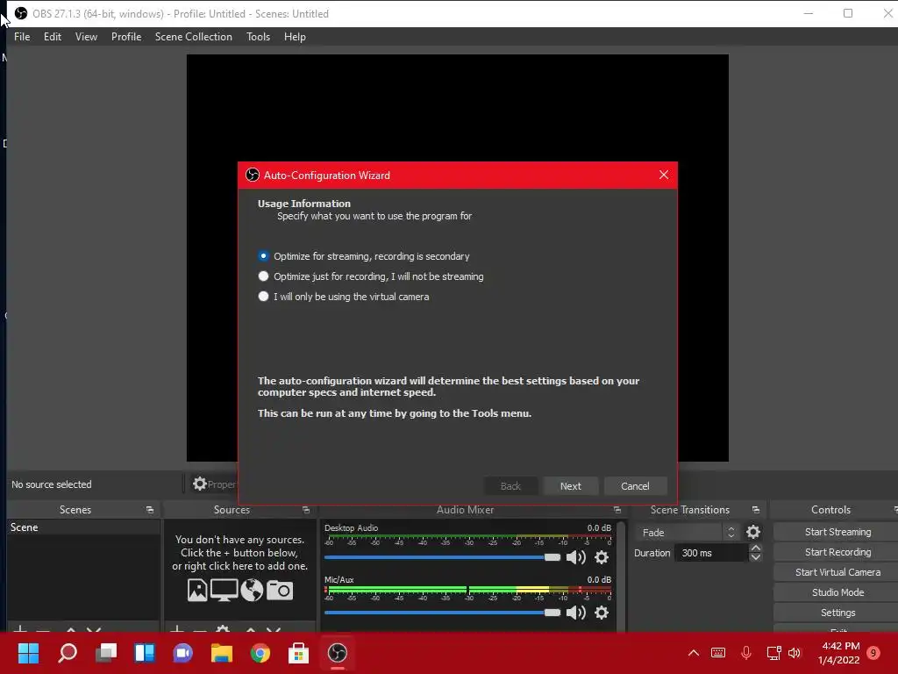Click OBS Studio taskbar icon
The width and height of the screenshot is (898, 674).
[338, 653]
